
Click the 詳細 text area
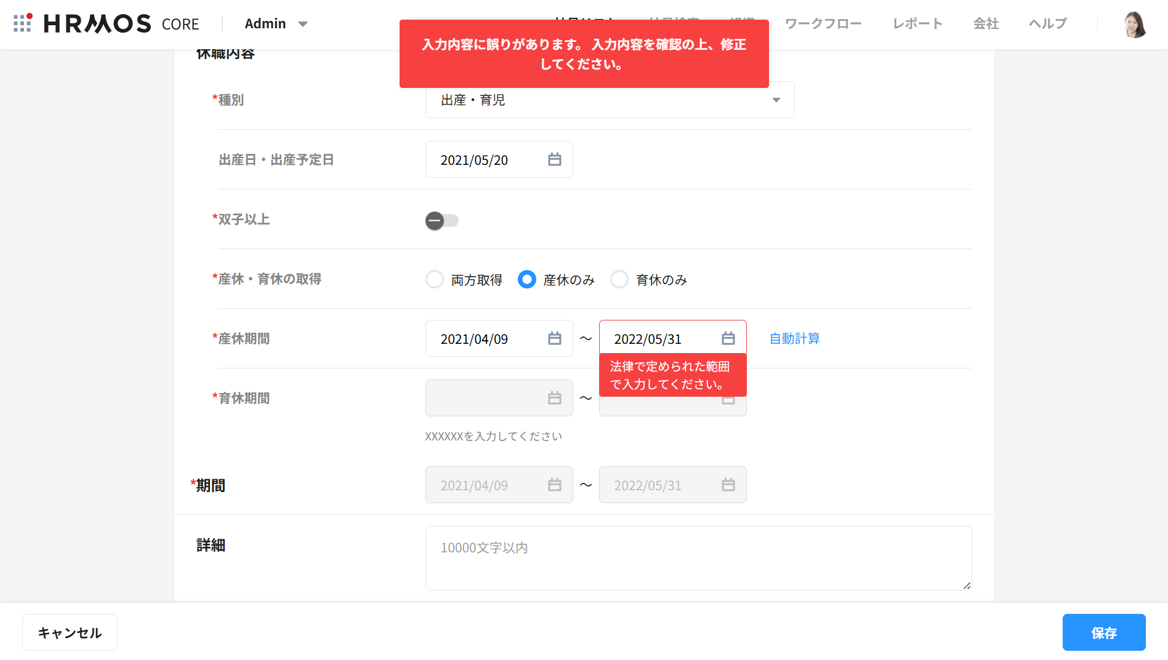tap(698, 558)
